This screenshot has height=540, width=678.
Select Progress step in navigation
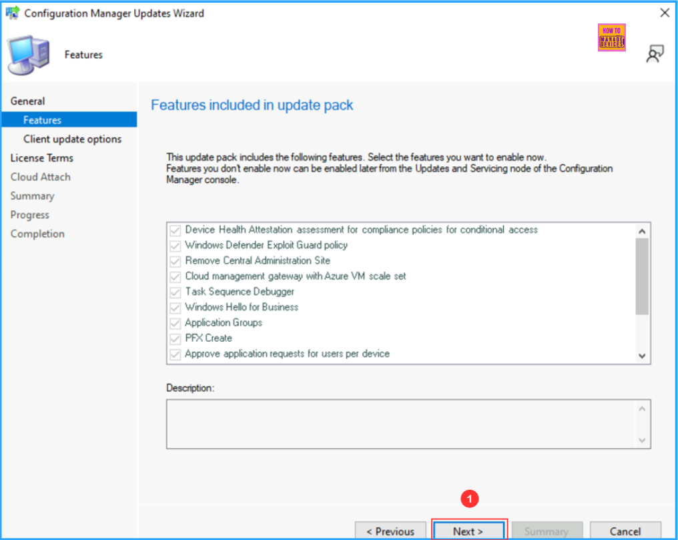coord(30,215)
